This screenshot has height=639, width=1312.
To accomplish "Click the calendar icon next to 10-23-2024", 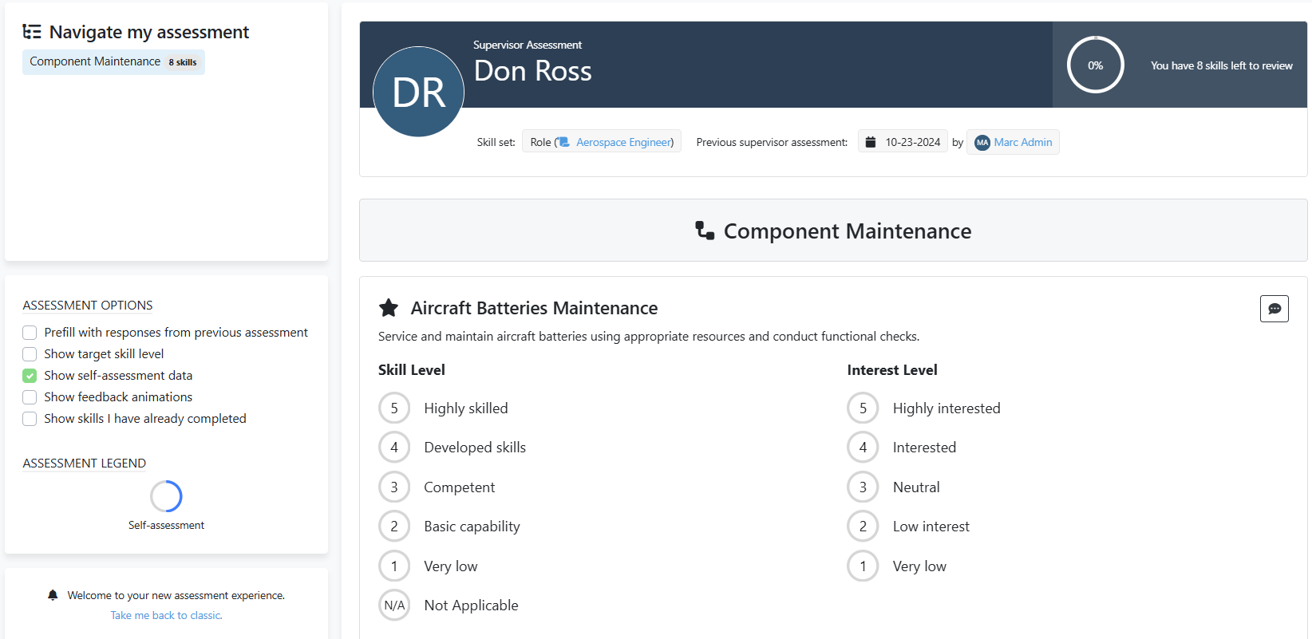I will coord(871,142).
